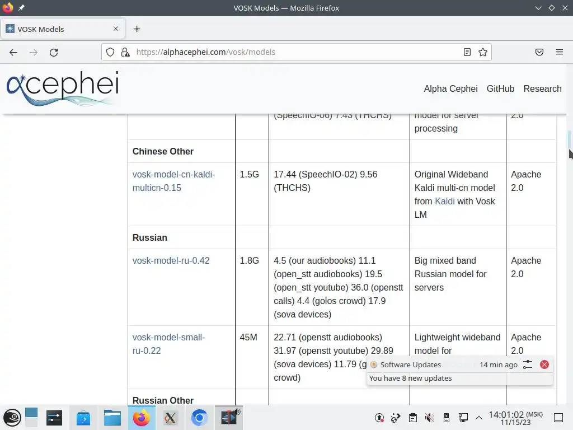This screenshot has width=573, height=430.
Task: Select '17.44 (SpeechIO-02) 9.56' accuracy cell
Action: [x=339, y=194]
